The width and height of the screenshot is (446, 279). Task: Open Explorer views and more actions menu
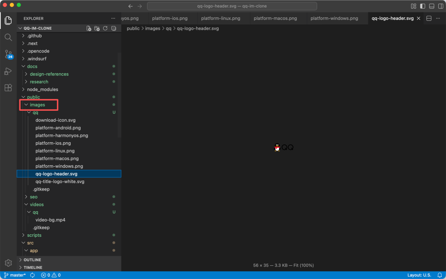tap(113, 19)
